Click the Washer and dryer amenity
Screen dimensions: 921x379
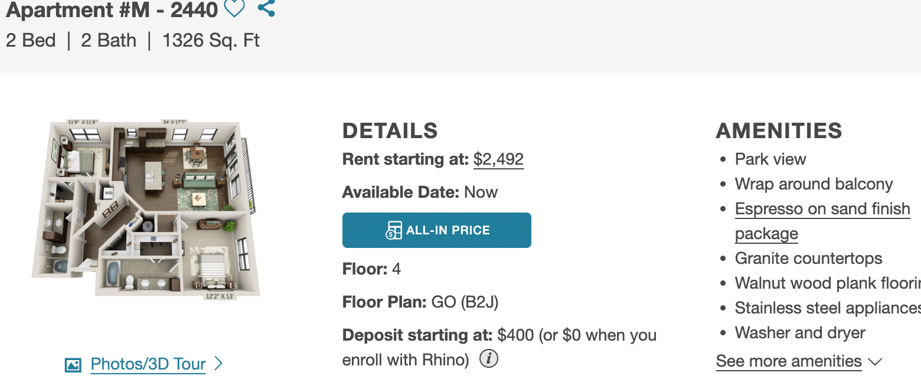point(800,333)
